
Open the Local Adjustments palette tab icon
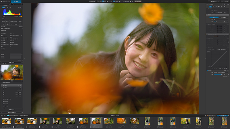tap(222, 7)
